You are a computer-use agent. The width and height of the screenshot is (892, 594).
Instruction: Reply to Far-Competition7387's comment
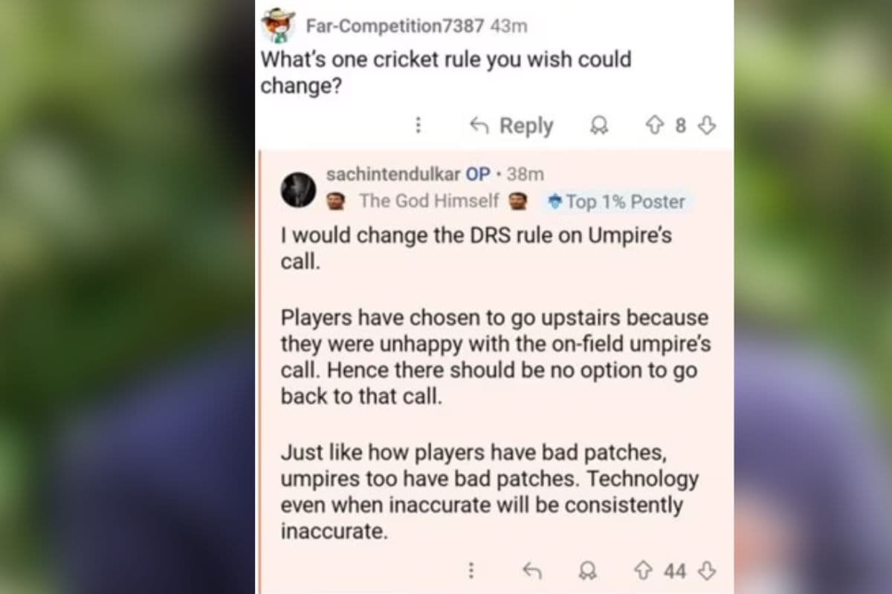tap(511, 125)
